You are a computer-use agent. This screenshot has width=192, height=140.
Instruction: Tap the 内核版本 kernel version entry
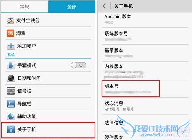click(x=145, y=71)
